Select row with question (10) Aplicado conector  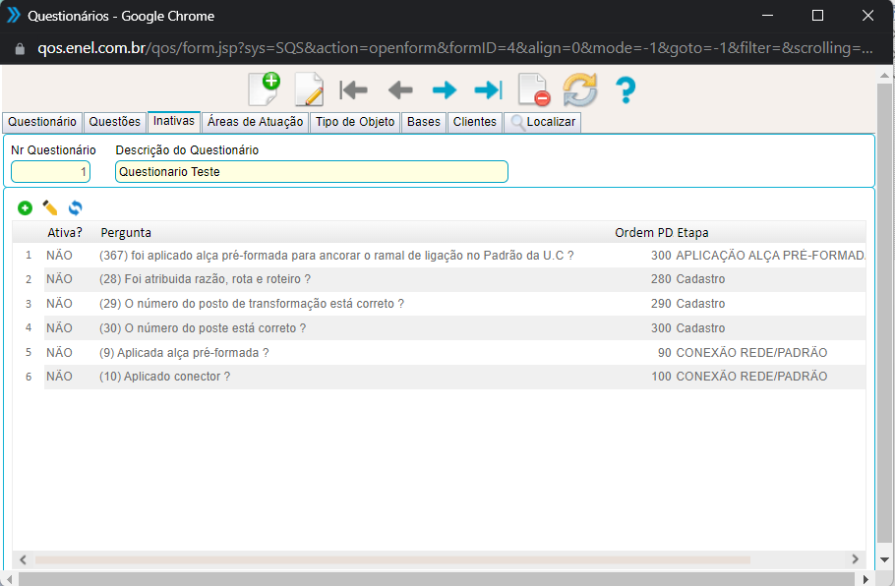pyautogui.click(x=164, y=377)
